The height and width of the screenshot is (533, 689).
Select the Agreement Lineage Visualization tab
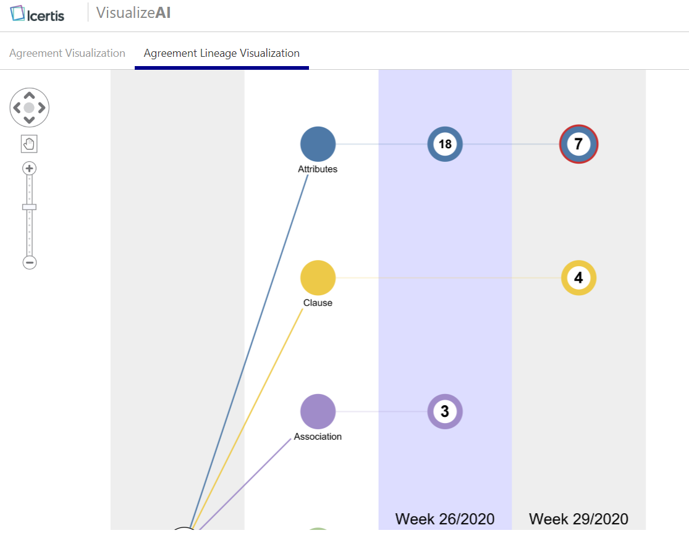221,53
